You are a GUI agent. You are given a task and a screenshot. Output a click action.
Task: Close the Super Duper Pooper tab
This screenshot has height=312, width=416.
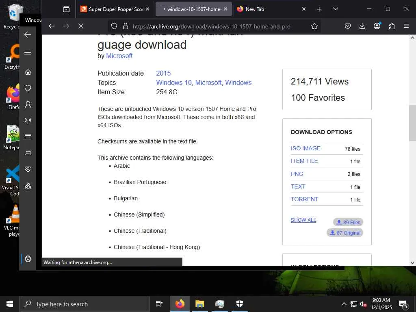(147, 9)
